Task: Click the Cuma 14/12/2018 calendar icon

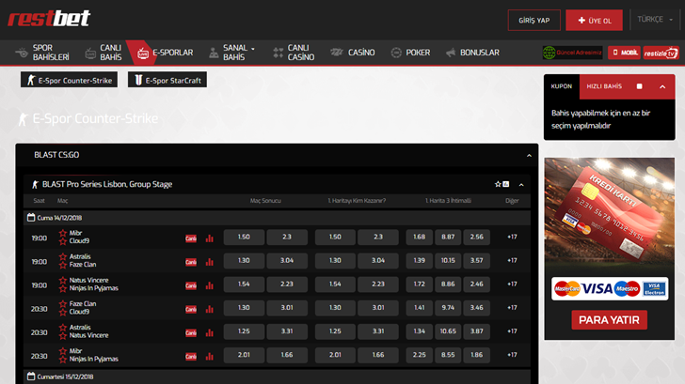Action: 31,217
